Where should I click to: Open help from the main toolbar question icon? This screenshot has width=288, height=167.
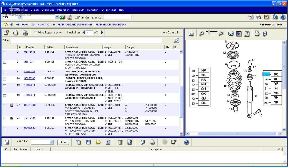click(283, 17)
